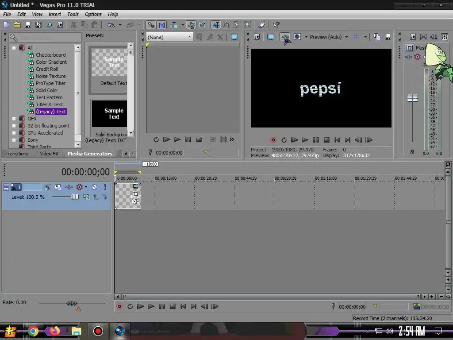Save preview snapshot to file icon
The image size is (453, 340).
pyautogui.click(x=388, y=37)
